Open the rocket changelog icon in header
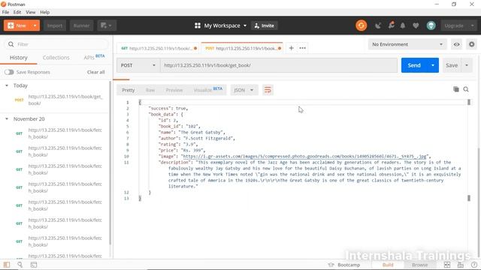This screenshot has height=270, width=481. coord(391,25)
